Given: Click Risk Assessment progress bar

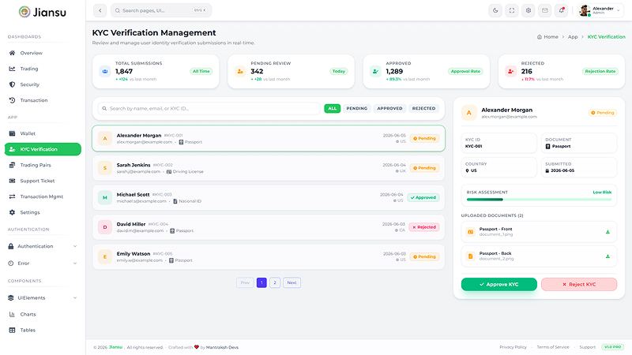Looking at the screenshot, I should coord(539,200).
